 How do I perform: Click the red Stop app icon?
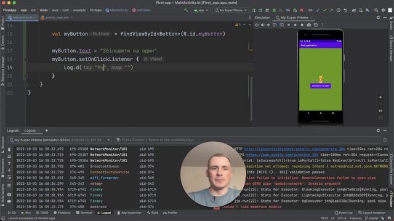302,10
